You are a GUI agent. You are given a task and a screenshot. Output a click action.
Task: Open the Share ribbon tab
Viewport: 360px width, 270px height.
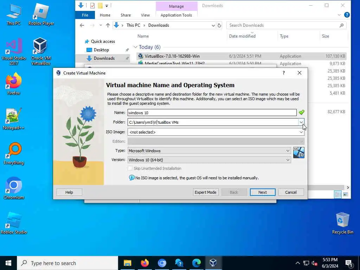[x=126, y=15]
